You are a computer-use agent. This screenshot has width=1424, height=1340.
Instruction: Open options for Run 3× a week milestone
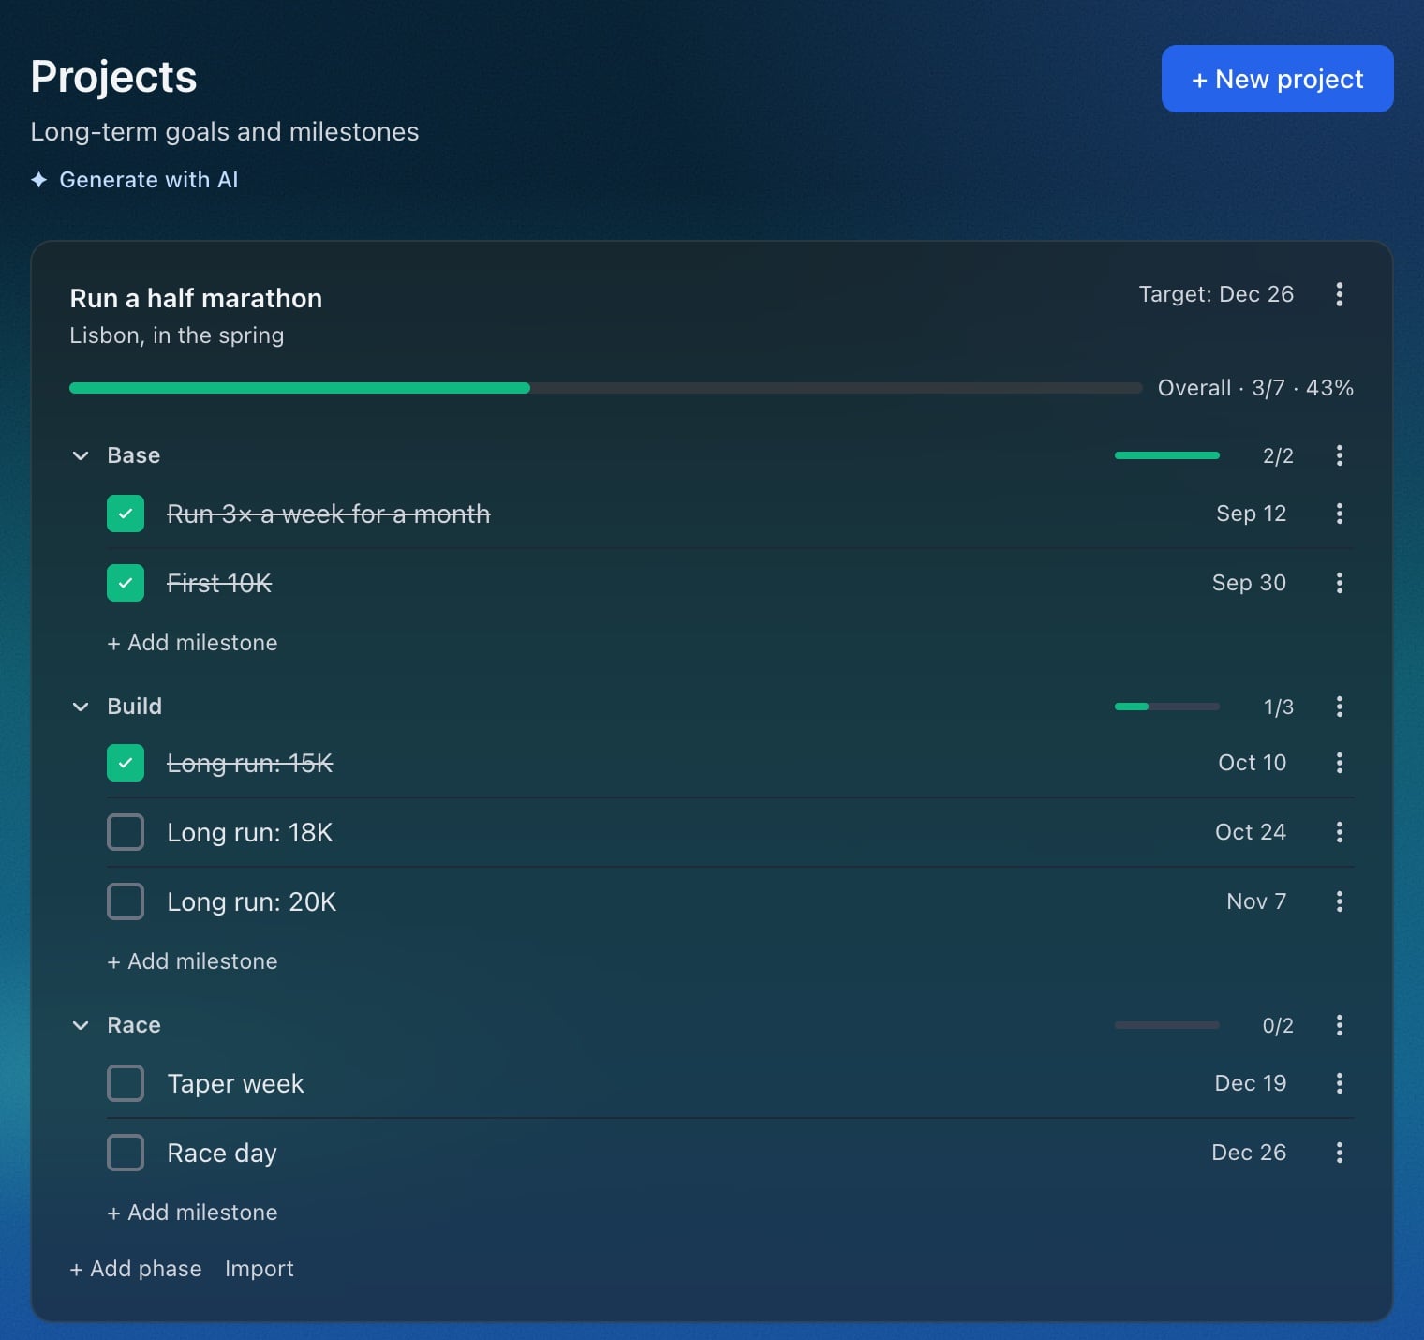click(x=1340, y=514)
